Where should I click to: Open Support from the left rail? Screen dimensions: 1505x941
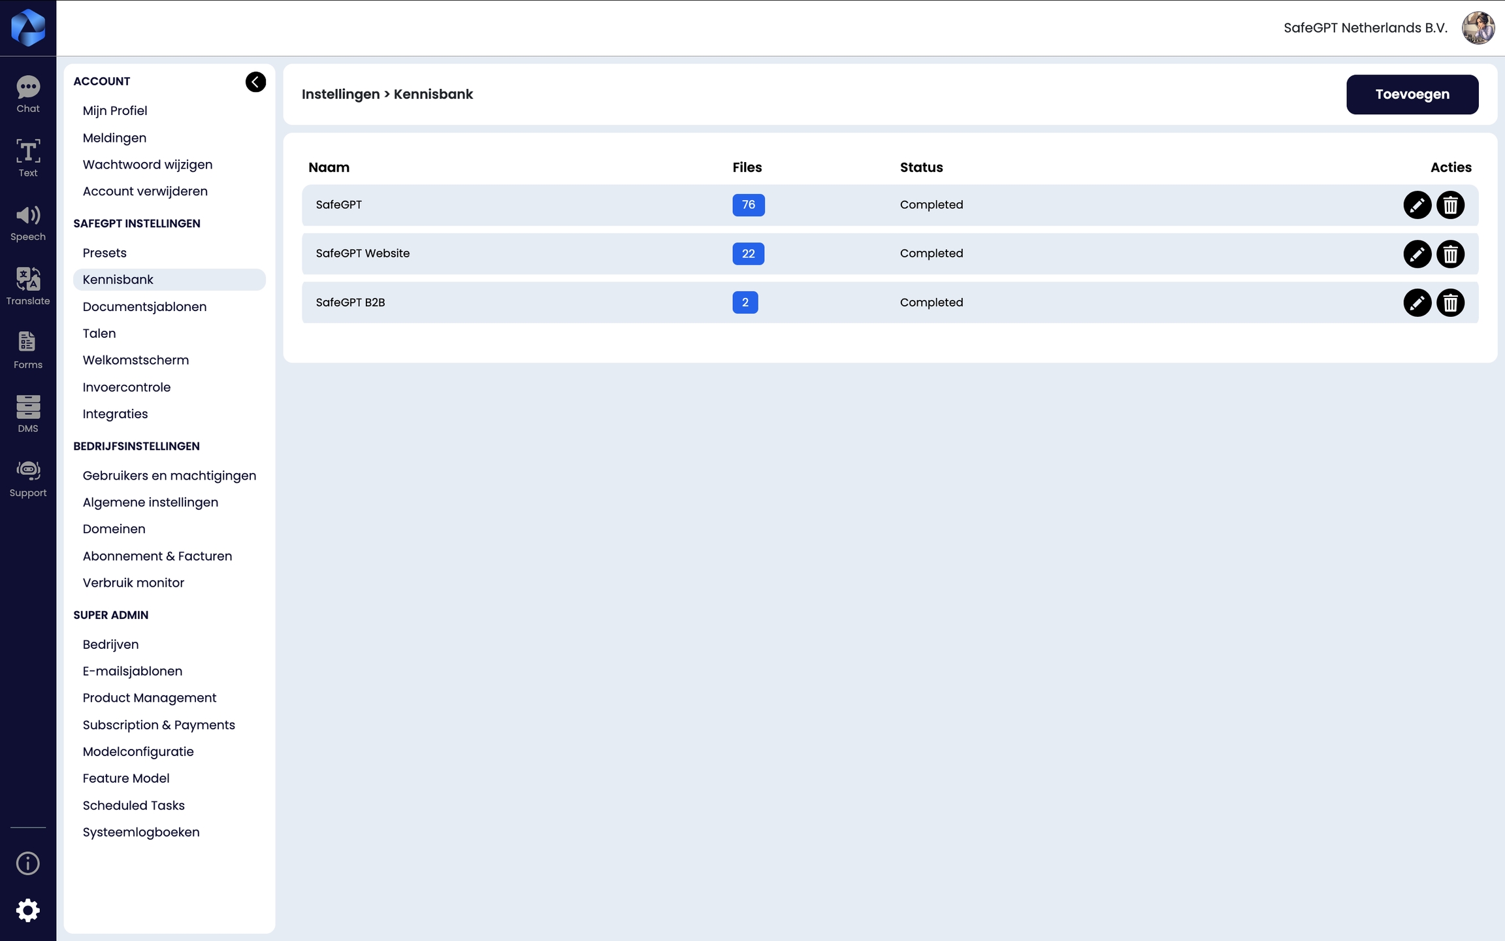pos(28,478)
